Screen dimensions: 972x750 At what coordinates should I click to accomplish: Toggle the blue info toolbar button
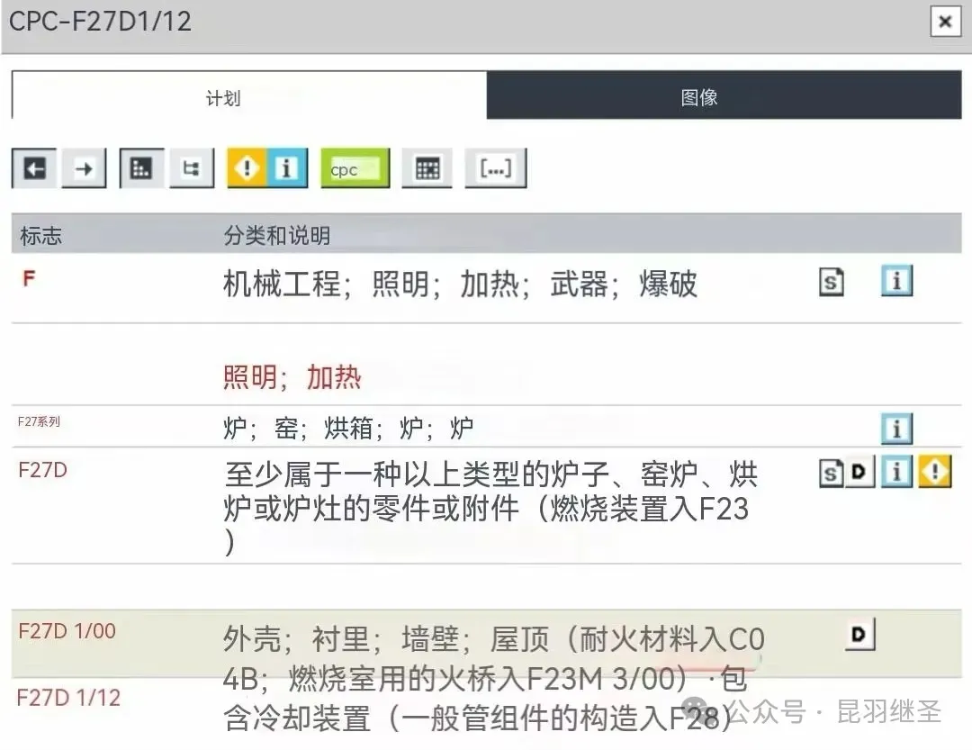point(287,168)
